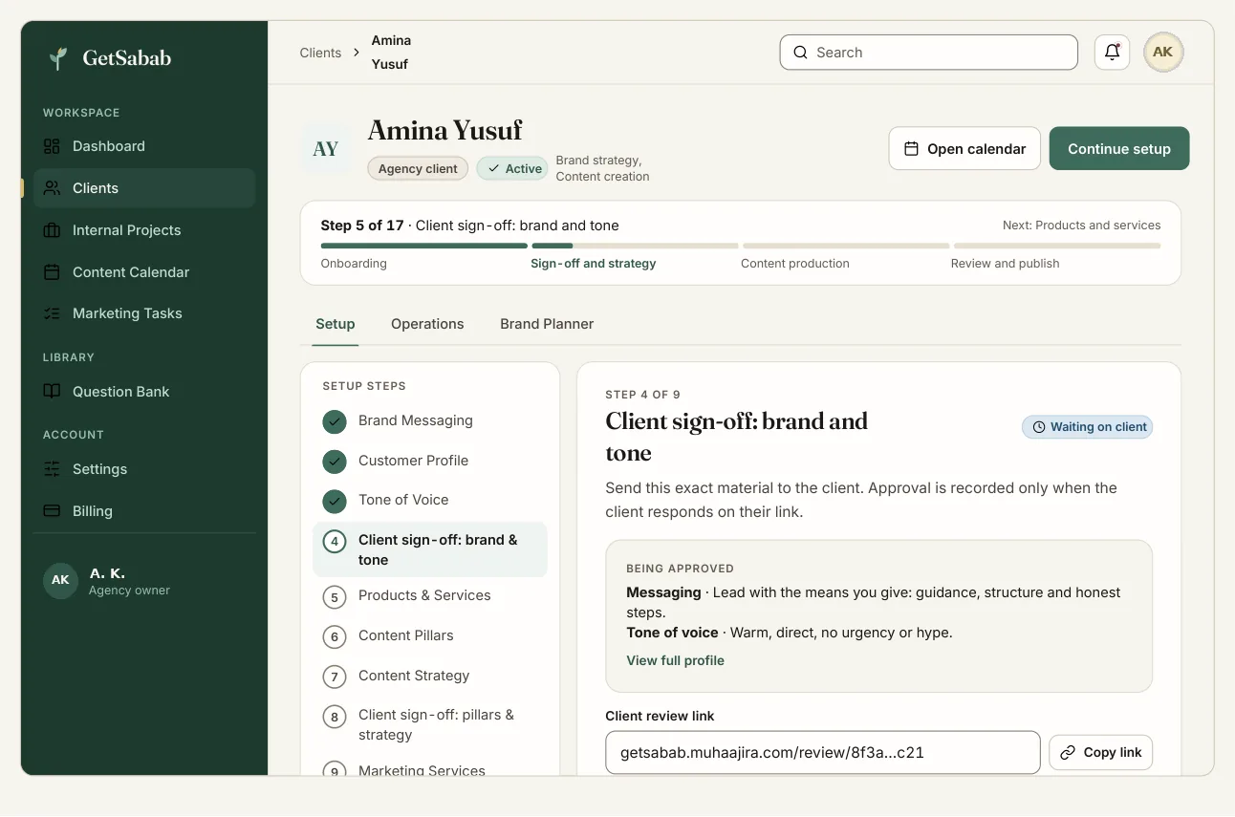Click the Continue setup button

tap(1119, 149)
